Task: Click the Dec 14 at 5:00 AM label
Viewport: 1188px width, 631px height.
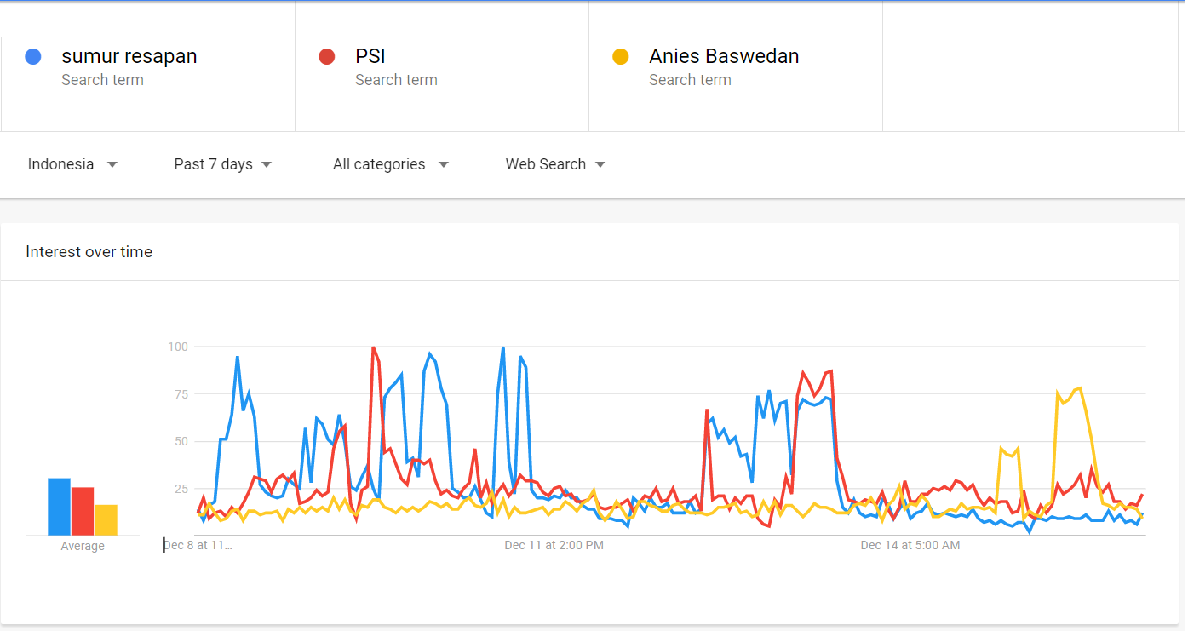Action: [x=910, y=545]
